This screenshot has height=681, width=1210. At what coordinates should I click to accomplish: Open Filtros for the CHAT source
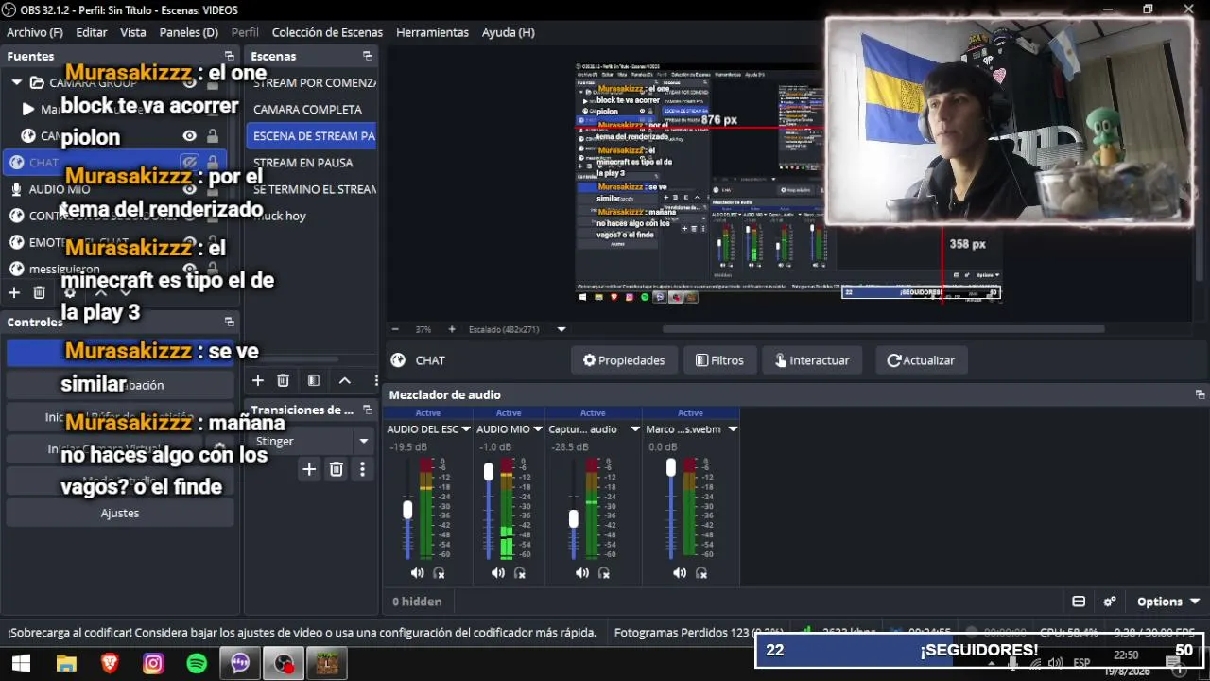[x=719, y=360]
